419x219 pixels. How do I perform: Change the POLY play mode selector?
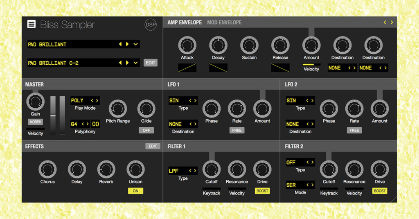[85, 101]
